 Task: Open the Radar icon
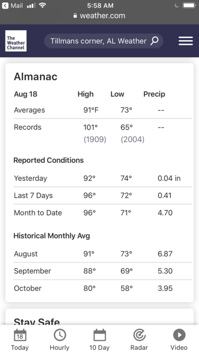(139, 335)
